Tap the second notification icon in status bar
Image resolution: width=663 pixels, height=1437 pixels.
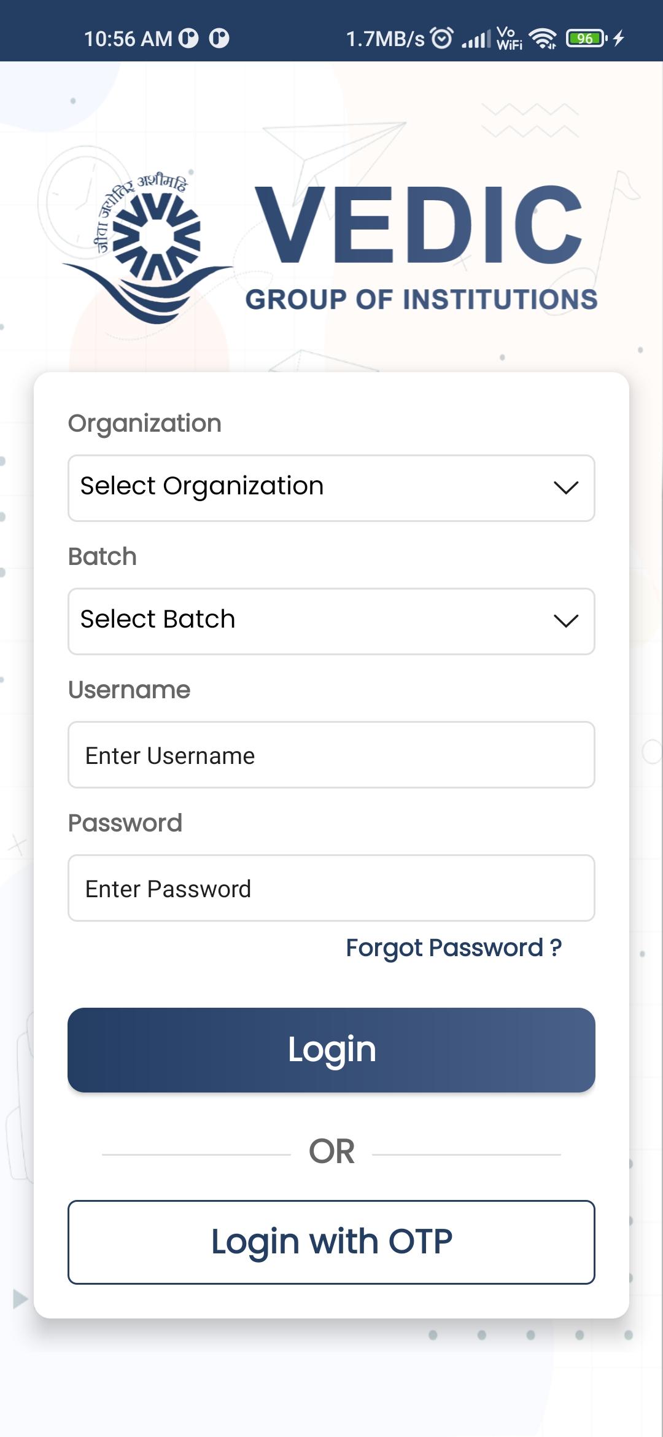[219, 39]
